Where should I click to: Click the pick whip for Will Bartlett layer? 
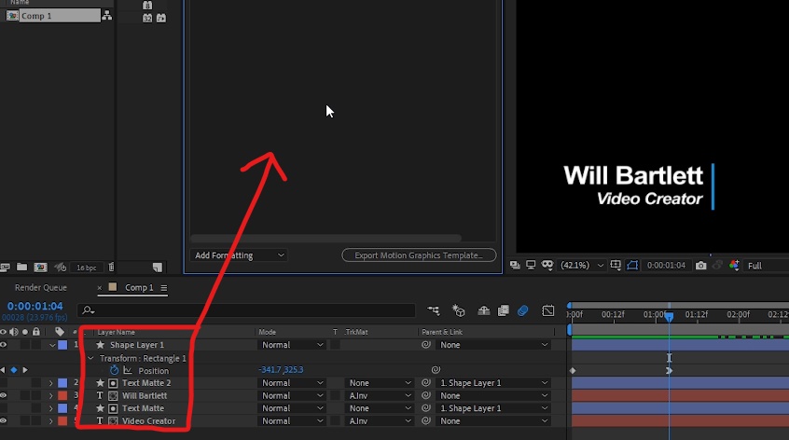point(425,395)
